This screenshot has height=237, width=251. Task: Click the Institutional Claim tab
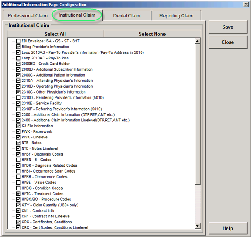point(77,15)
